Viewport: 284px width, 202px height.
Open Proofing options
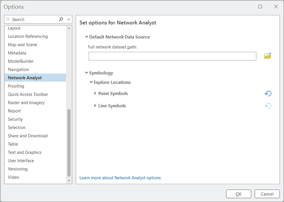tap(16, 86)
